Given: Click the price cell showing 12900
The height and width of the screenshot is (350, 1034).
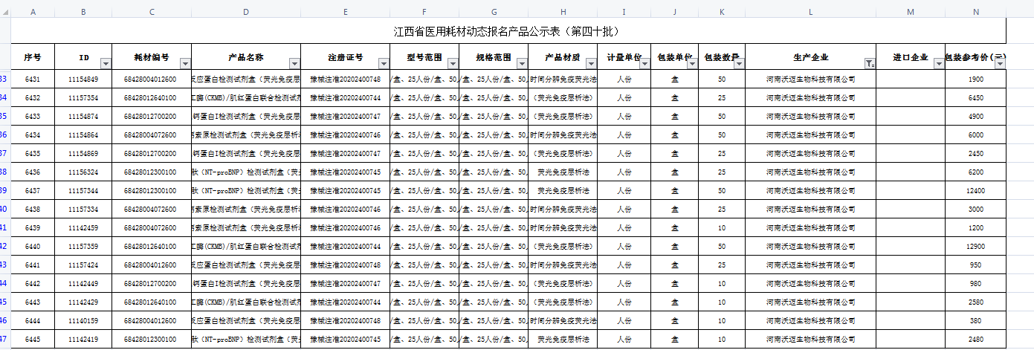Looking at the screenshot, I should coord(976,246).
